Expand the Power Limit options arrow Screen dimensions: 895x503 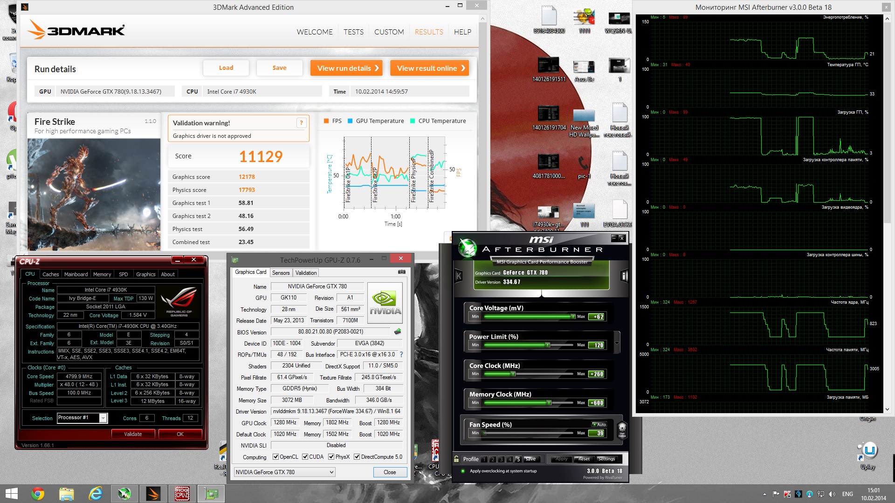(x=617, y=343)
